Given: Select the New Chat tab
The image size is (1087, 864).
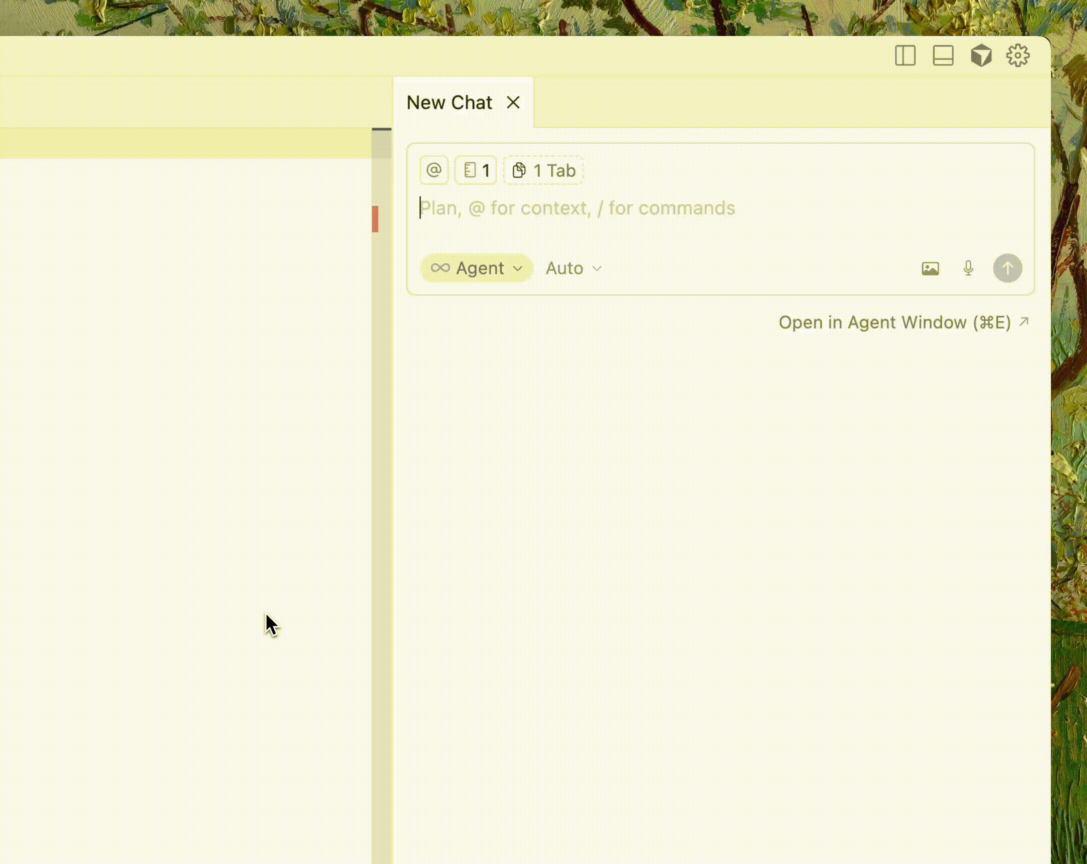Looking at the screenshot, I should point(449,103).
